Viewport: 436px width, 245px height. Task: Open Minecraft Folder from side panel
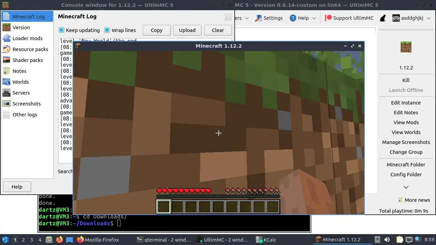[406, 165]
